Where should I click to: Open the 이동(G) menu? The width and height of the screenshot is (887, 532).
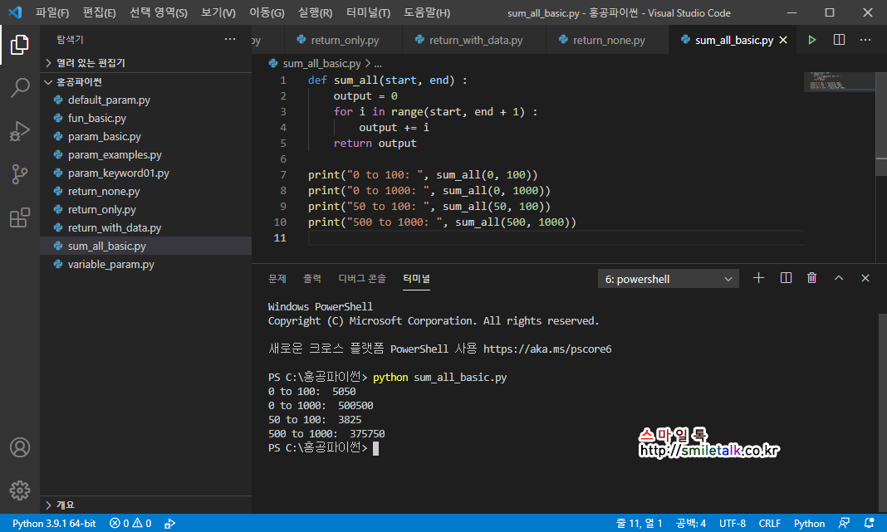point(267,12)
